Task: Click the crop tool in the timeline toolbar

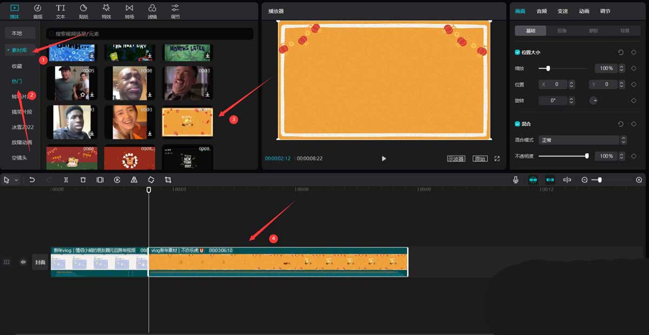Action: coord(168,180)
